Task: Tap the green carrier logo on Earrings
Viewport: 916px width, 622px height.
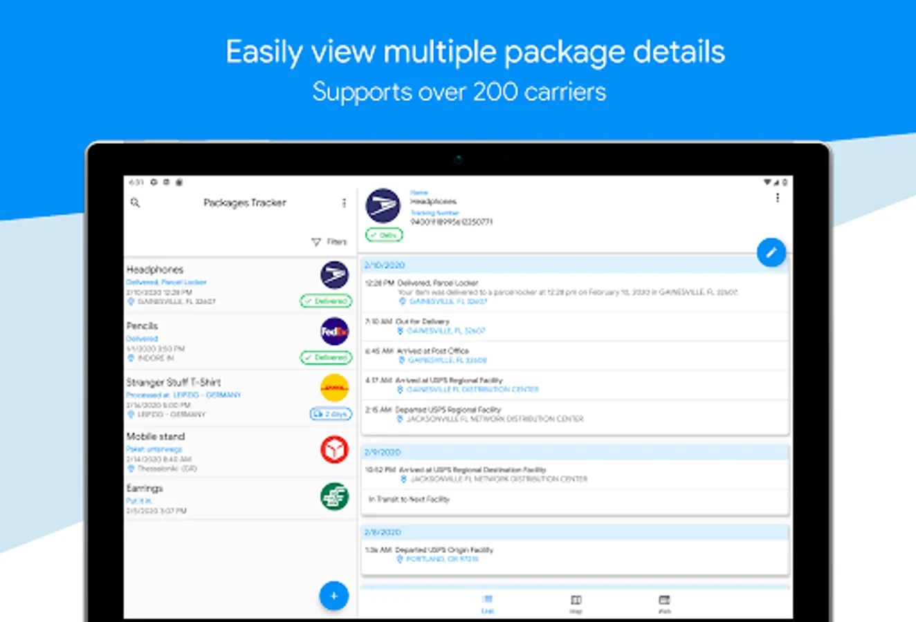Action: click(334, 496)
